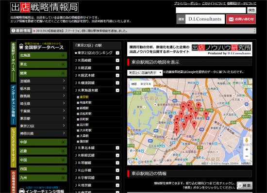The width and height of the screenshot is (267, 193).
Task: Click the chevron on the 東京23区 row
Action: (64, 126)
